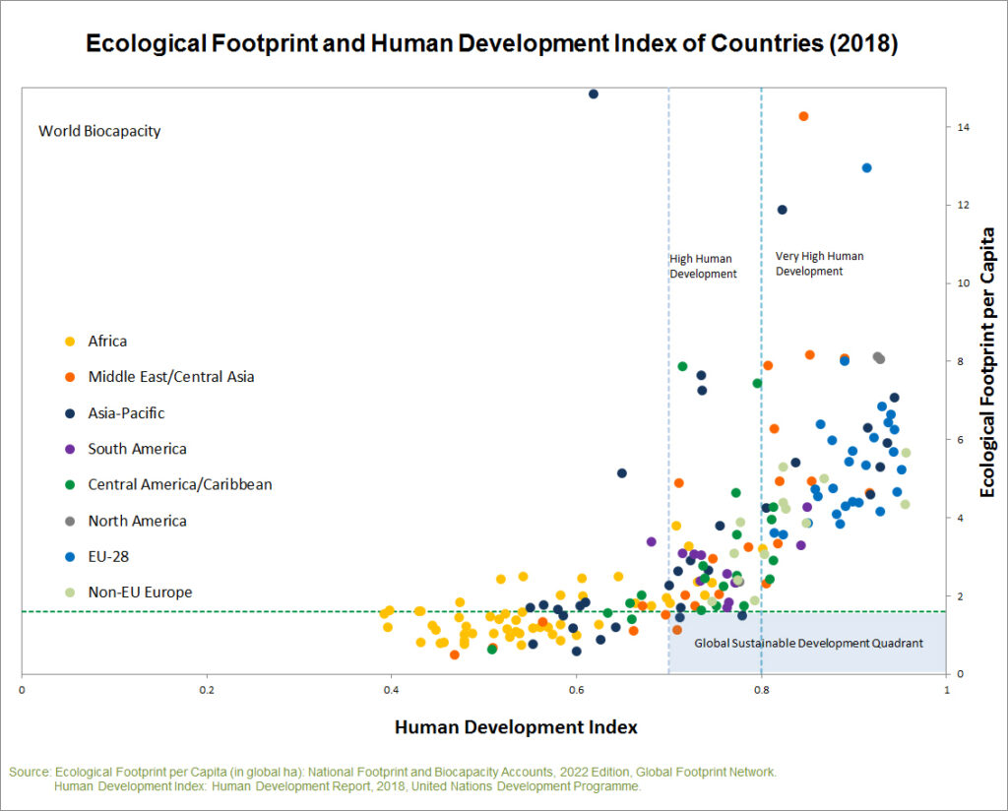Expand the Very High Human Development region
The width and height of the screenshot is (1008, 811).
820,263
